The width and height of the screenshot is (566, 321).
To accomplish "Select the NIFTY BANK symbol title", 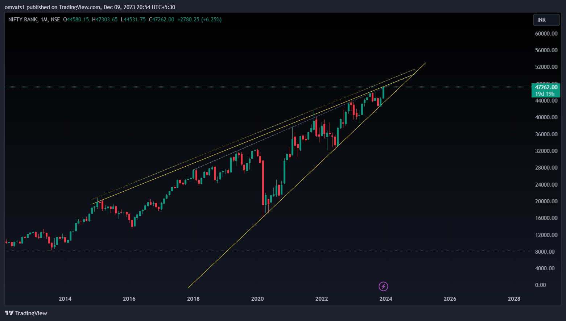I will click(x=22, y=20).
